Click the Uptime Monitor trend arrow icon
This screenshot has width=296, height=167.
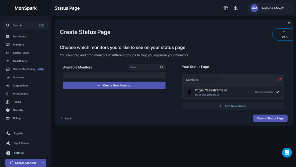pos(277,92)
